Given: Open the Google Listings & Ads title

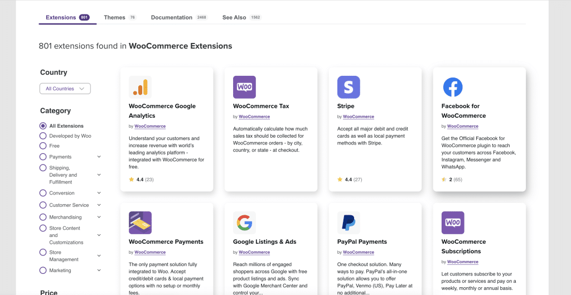Looking at the screenshot, I should pos(265,241).
